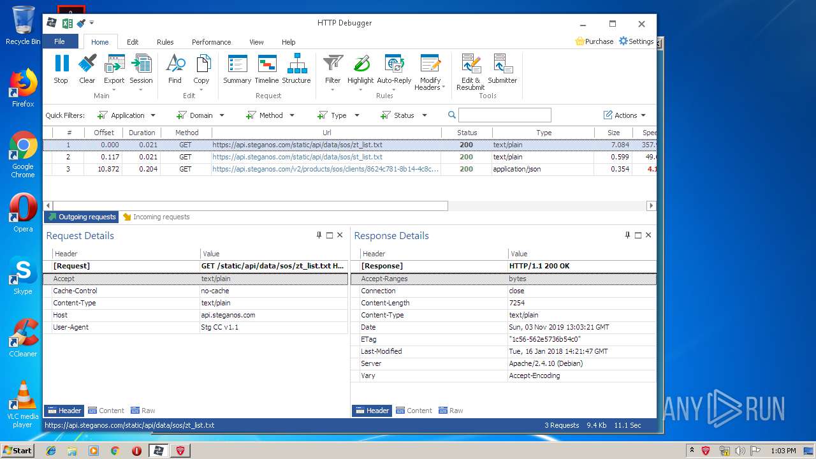The height and width of the screenshot is (459, 816).
Task: Click the Windows Start button
Action: 17,450
